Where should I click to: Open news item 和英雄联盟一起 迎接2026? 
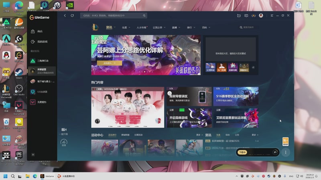[x=226, y=141]
